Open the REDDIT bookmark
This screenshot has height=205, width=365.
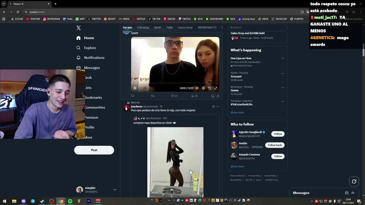(x=109, y=19)
